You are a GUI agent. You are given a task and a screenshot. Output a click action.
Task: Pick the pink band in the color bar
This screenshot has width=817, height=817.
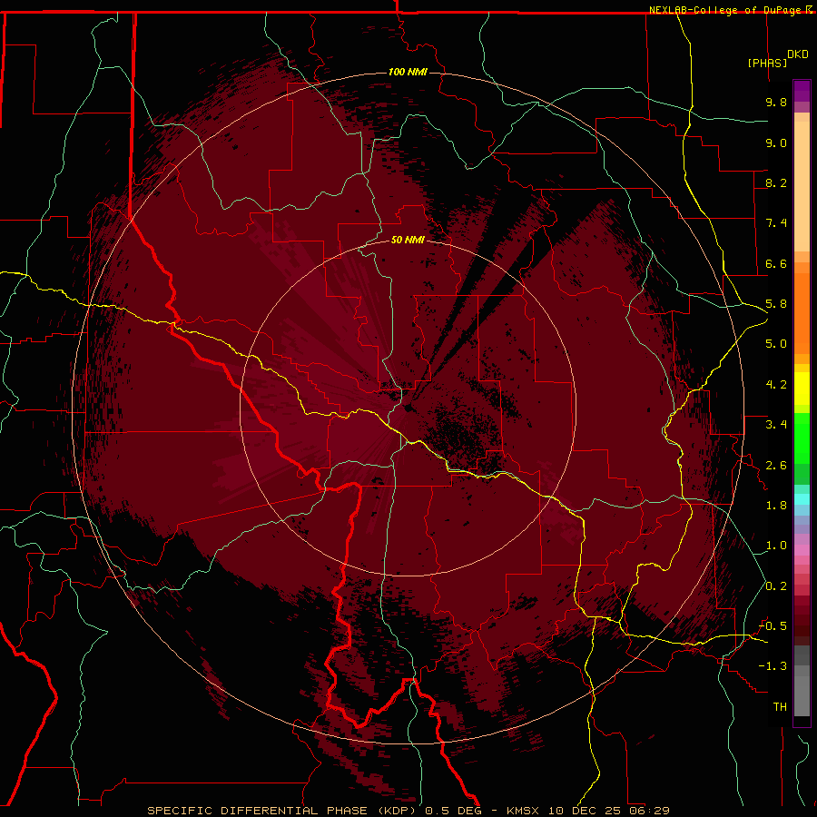802,550
